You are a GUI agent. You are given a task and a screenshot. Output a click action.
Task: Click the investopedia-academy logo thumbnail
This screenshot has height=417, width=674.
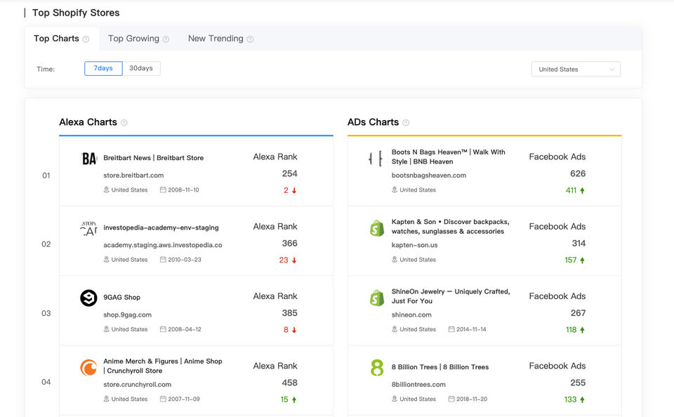pos(88,228)
